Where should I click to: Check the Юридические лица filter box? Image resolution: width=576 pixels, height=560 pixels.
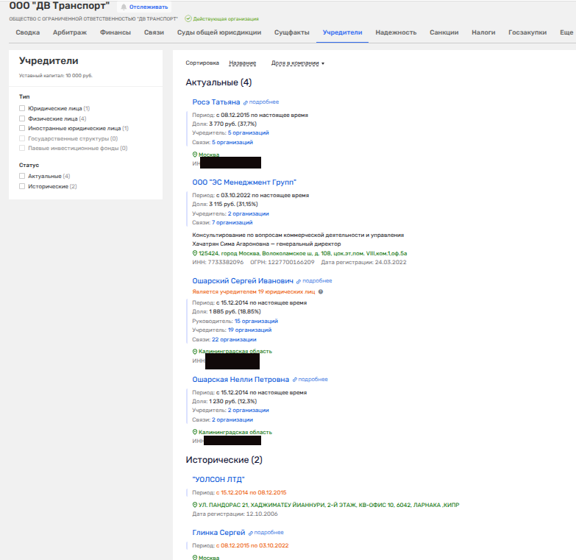[x=22, y=108]
